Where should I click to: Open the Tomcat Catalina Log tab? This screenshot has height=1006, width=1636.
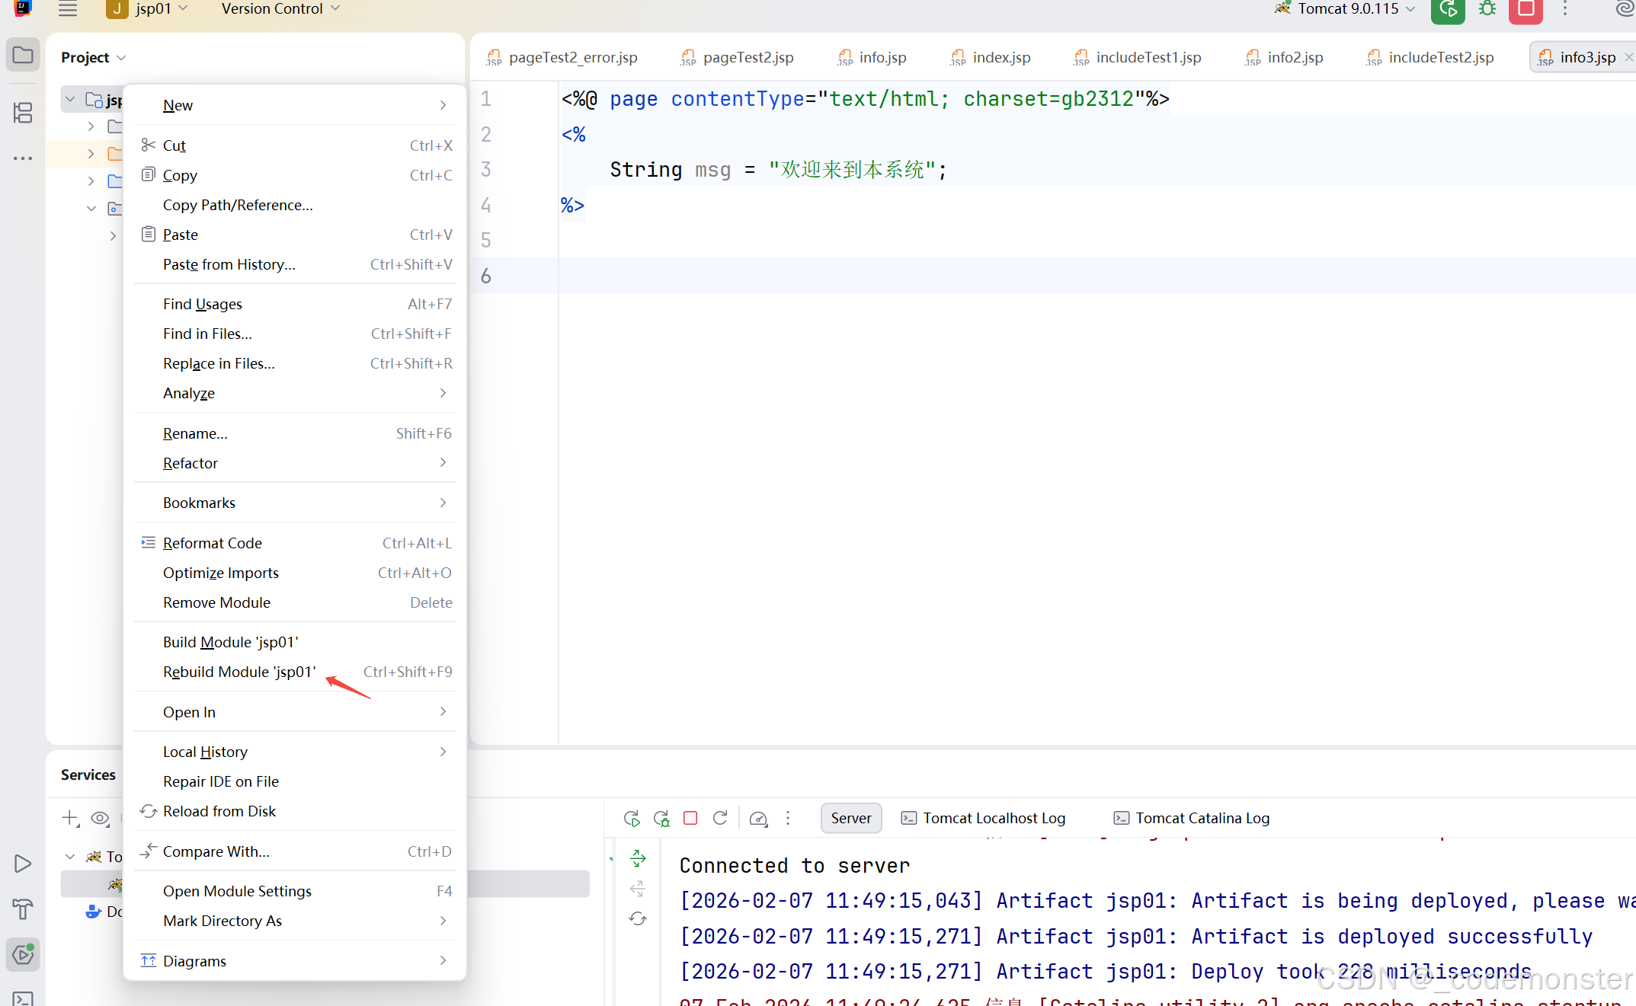(x=1202, y=818)
